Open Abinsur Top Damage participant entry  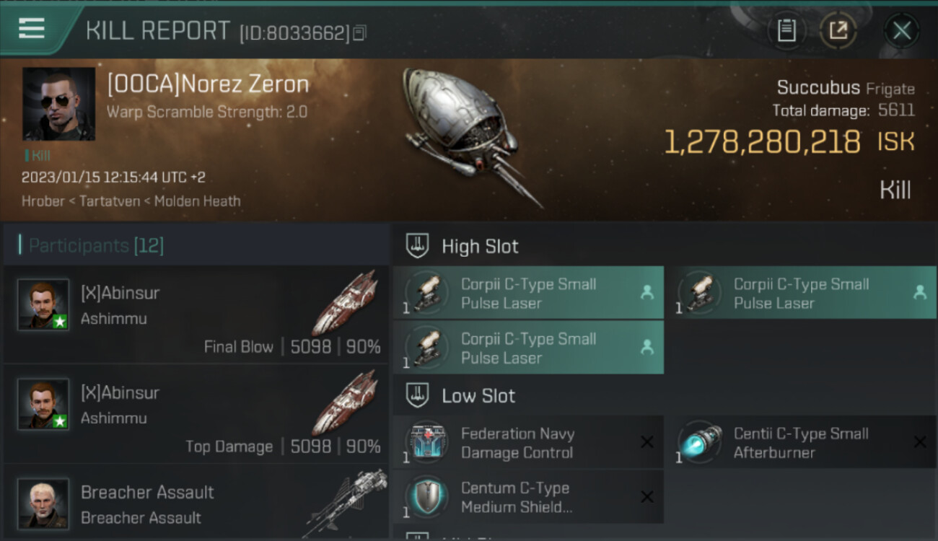point(196,414)
